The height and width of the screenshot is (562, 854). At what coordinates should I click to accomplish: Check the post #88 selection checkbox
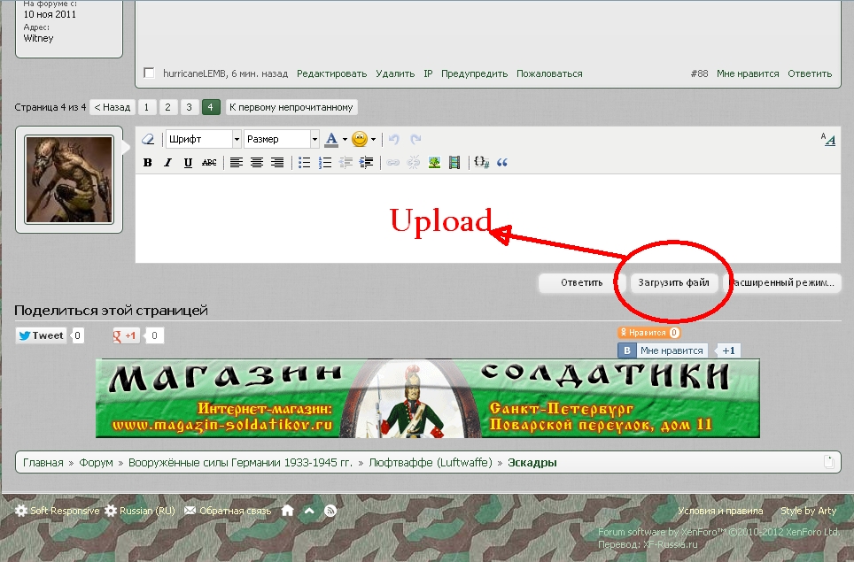pyautogui.click(x=149, y=73)
